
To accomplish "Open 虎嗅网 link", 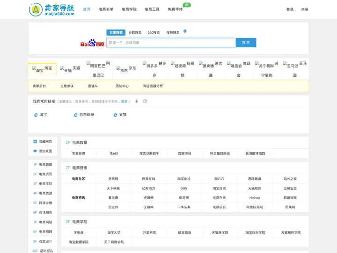I will point(148,198).
